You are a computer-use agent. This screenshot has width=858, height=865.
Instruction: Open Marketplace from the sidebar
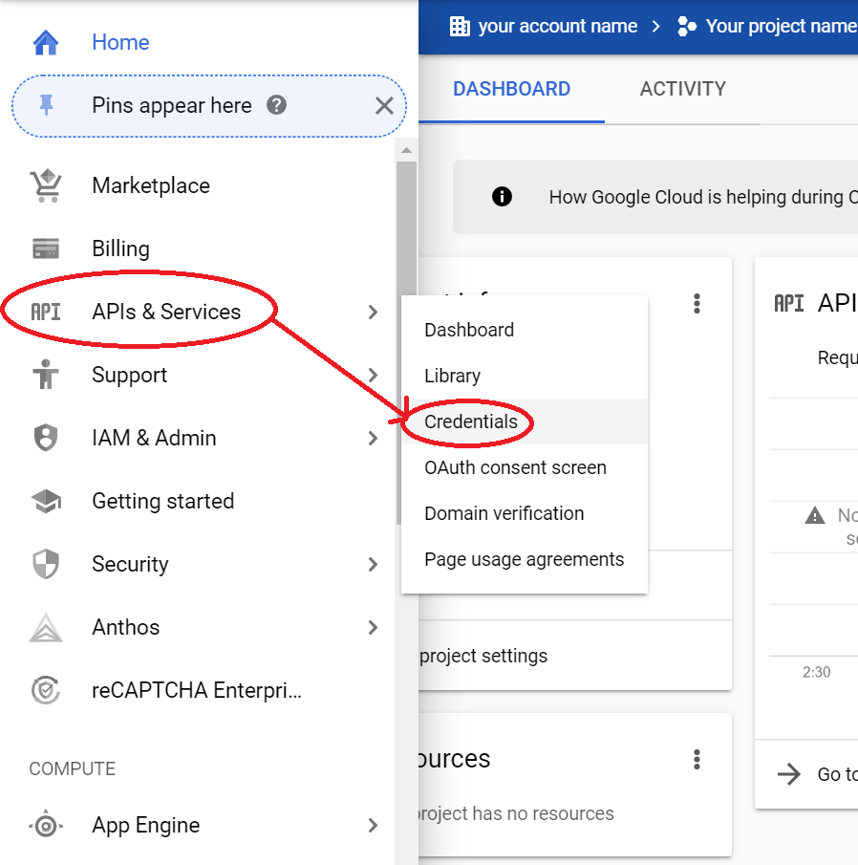pos(151,186)
